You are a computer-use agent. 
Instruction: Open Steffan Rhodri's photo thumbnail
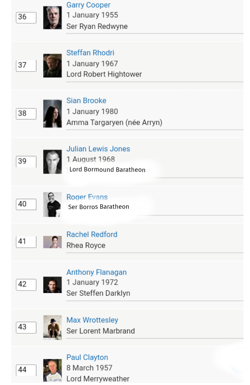click(52, 66)
